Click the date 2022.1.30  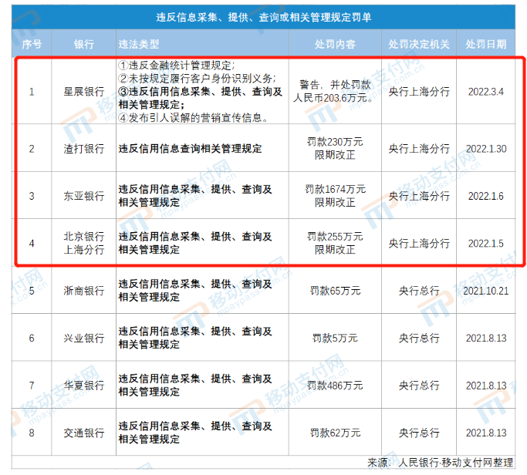486,149
